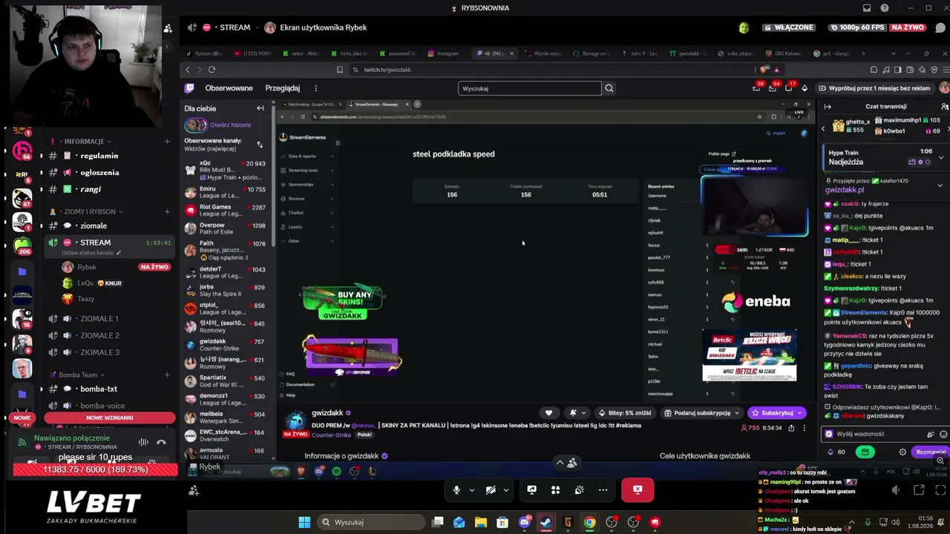
Task: Reload page in shared browser
Action: 212,70
